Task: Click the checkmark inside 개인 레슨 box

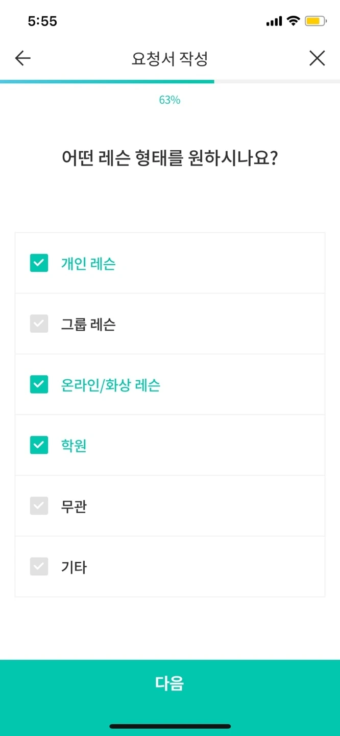Action: (x=39, y=263)
